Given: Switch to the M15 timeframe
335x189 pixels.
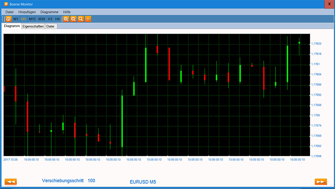Looking at the screenshot, I should [32, 19].
